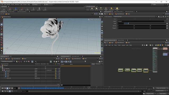Click the Camera shelf tool
The image size is (169, 95).
88,9
